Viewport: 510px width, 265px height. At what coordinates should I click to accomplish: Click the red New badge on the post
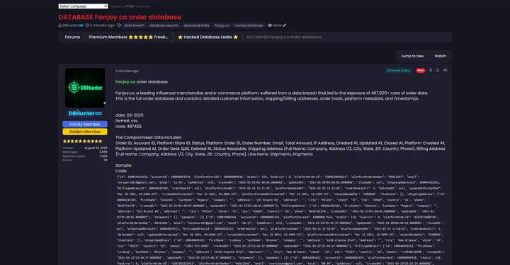(x=420, y=71)
